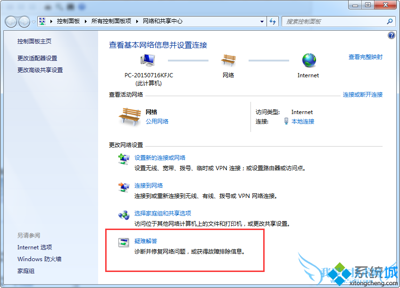
Task: Expand the address bar history dropdown
Action: (x=262, y=22)
